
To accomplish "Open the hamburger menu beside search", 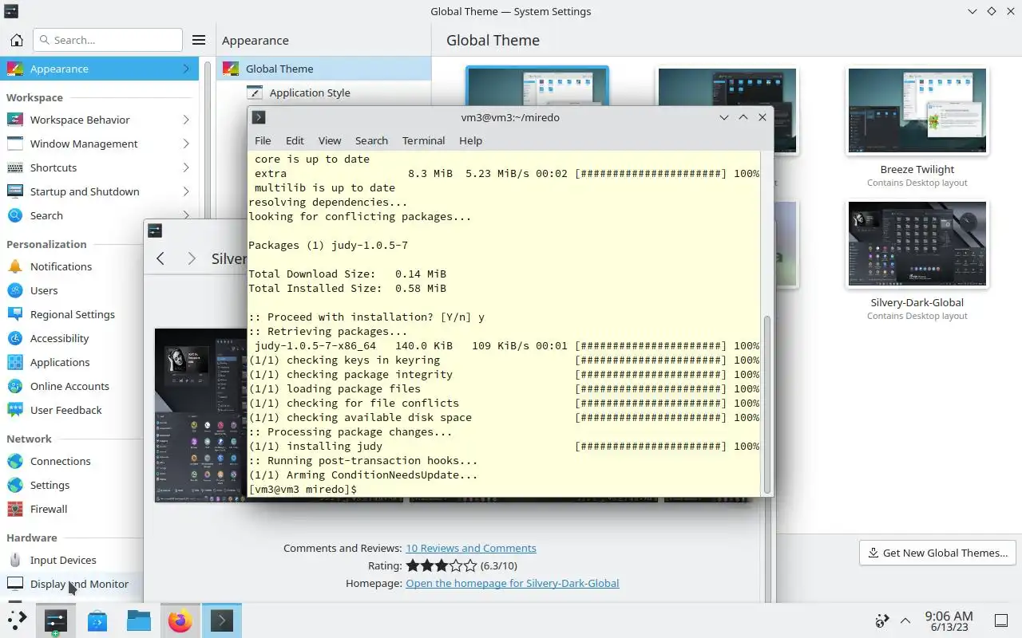I will (199, 40).
